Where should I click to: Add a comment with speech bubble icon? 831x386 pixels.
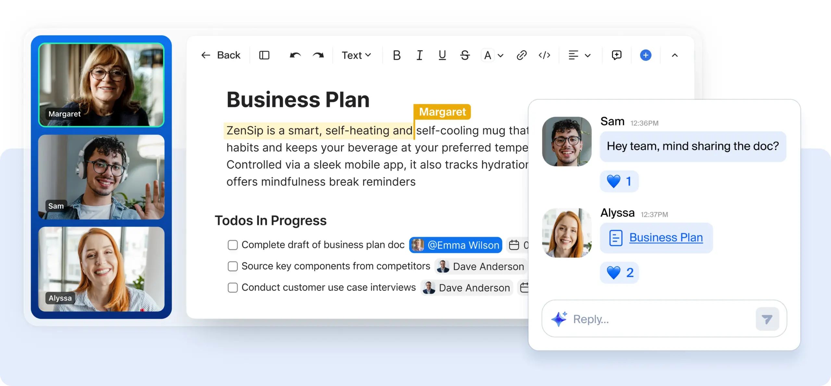pyautogui.click(x=616, y=55)
